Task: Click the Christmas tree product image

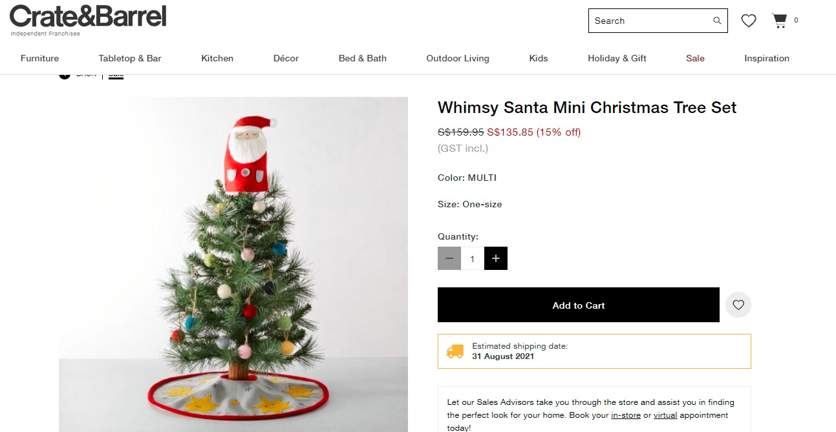Action: coord(233,264)
